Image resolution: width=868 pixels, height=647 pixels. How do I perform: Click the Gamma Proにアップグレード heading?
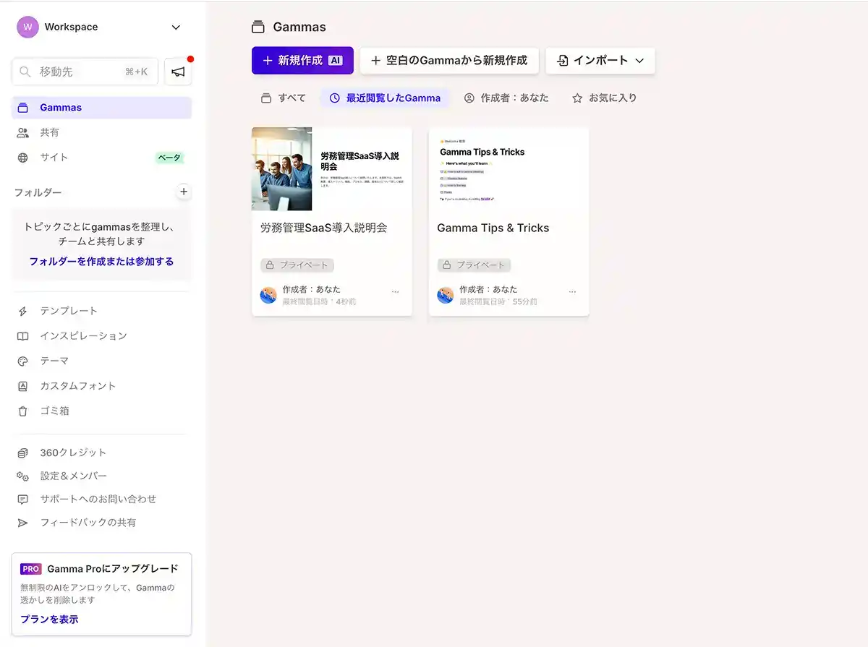(113, 569)
